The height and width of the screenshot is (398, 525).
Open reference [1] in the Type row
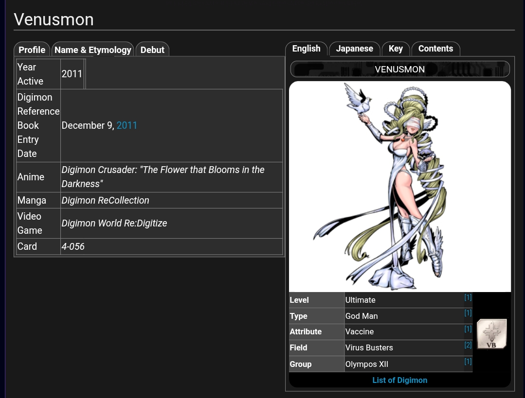tap(468, 313)
